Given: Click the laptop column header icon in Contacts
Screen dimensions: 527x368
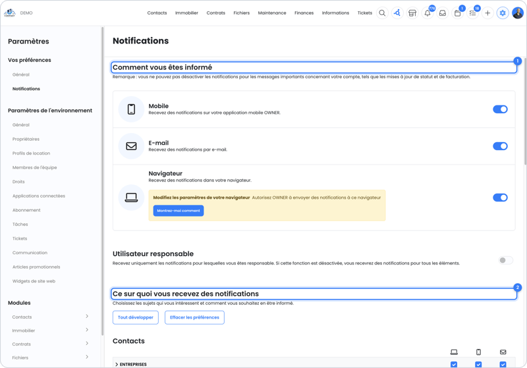Looking at the screenshot, I should pyautogui.click(x=454, y=352).
